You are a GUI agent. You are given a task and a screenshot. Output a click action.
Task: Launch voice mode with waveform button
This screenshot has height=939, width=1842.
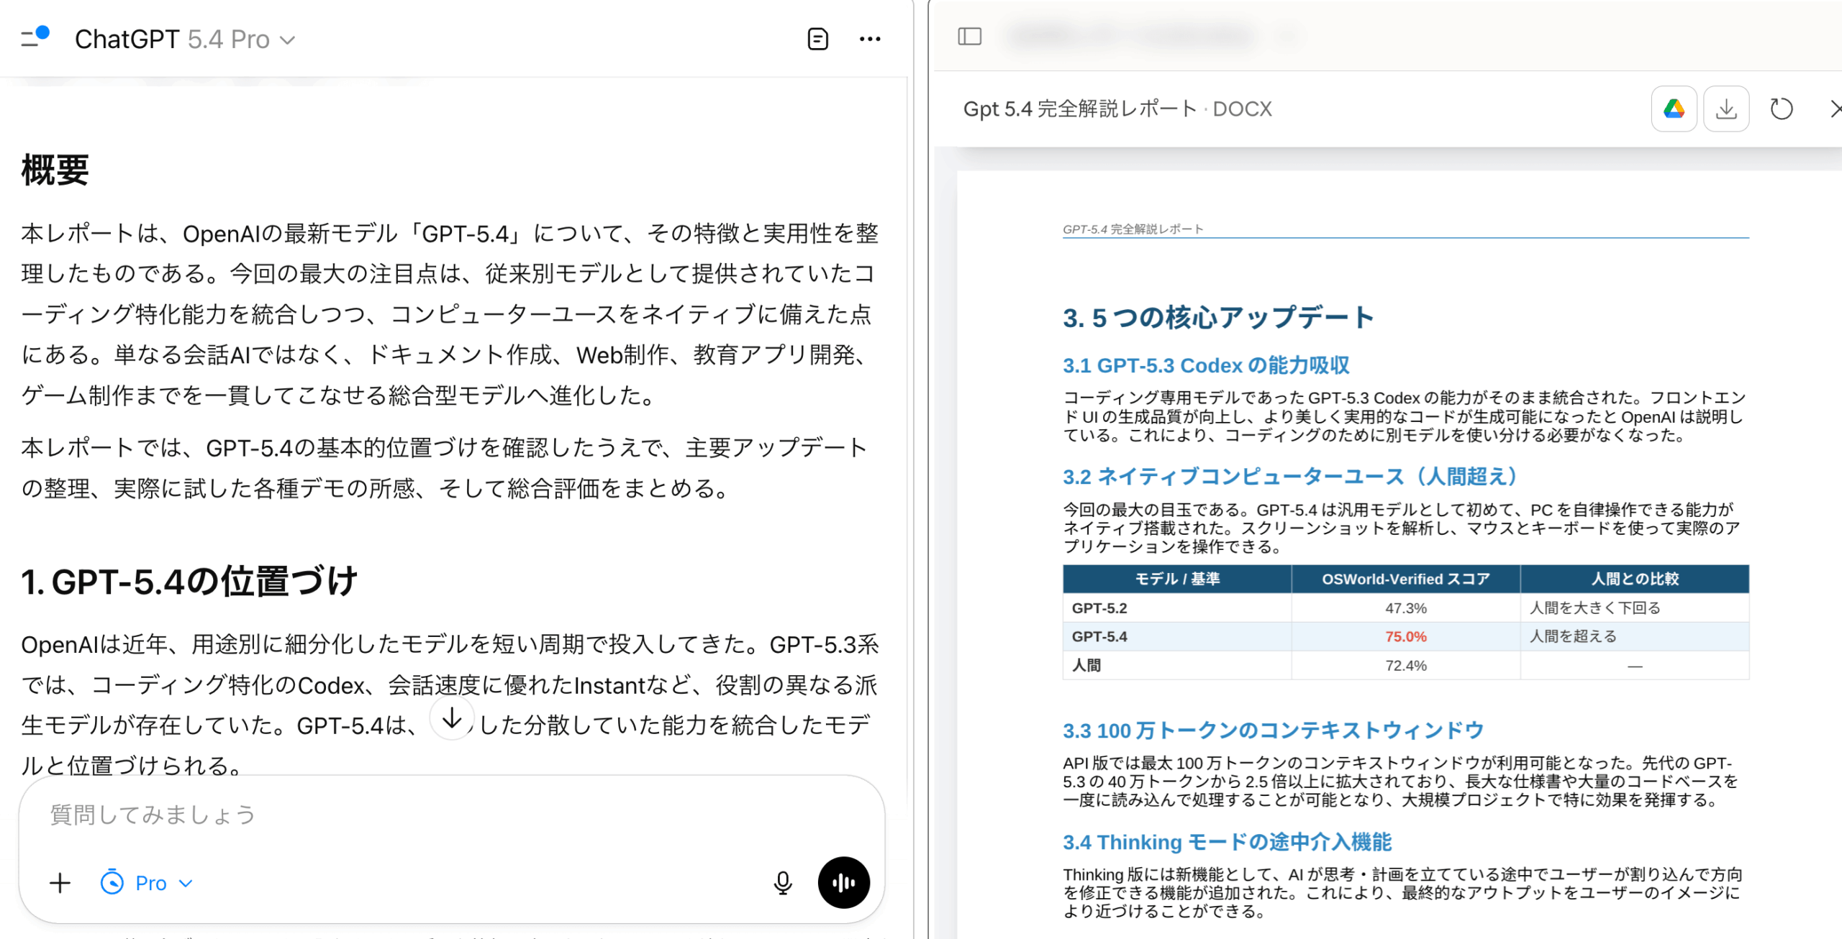point(843,882)
